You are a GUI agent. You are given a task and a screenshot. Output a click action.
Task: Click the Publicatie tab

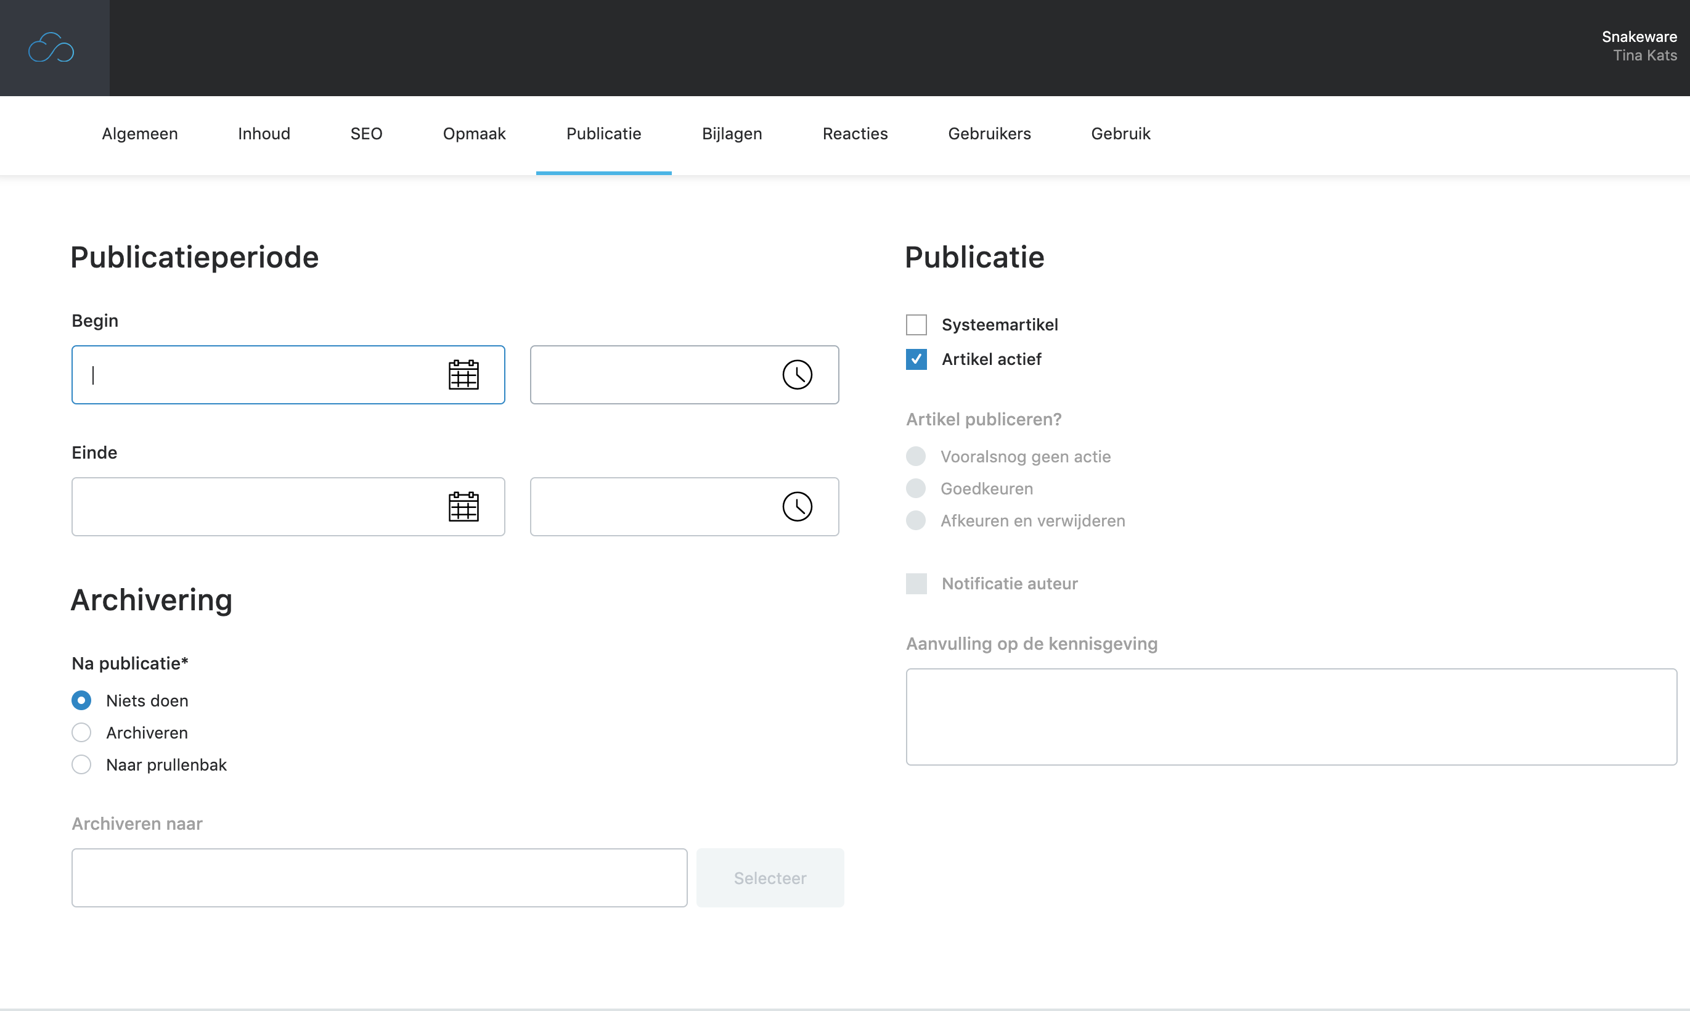click(x=604, y=134)
